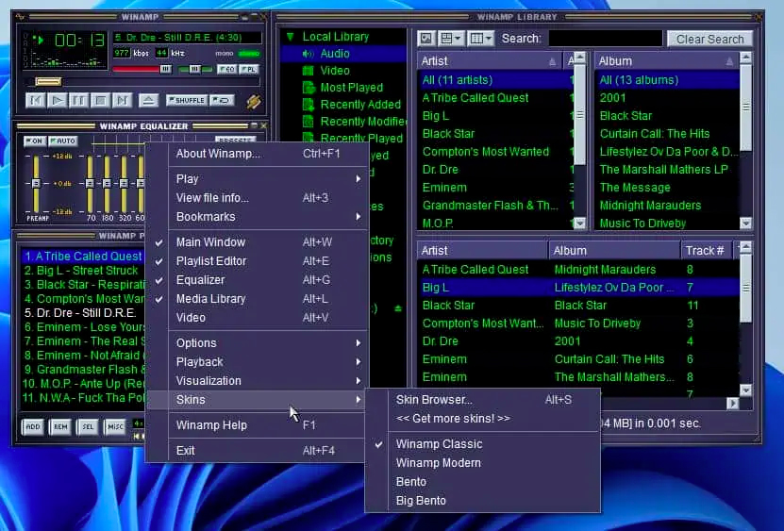Click the volume slider handle
The width and height of the screenshot is (784, 531).
(x=165, y=69)
